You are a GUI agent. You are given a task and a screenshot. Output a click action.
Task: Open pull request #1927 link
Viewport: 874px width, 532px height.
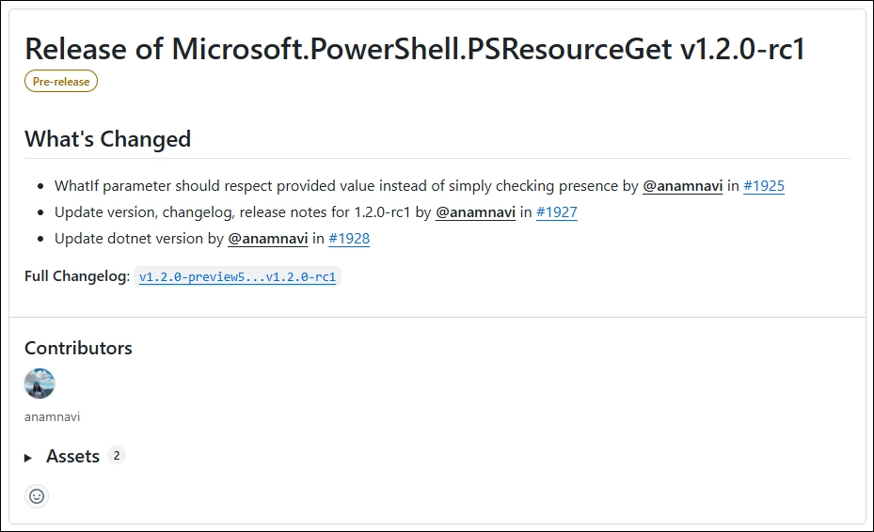pos(556,212)
